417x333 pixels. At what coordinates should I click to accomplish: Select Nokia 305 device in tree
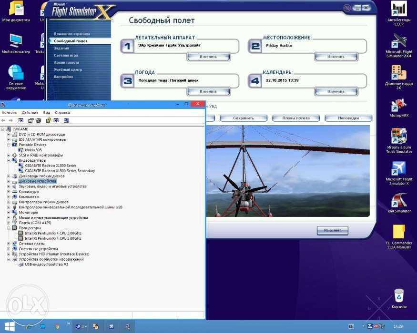[33, 150]
